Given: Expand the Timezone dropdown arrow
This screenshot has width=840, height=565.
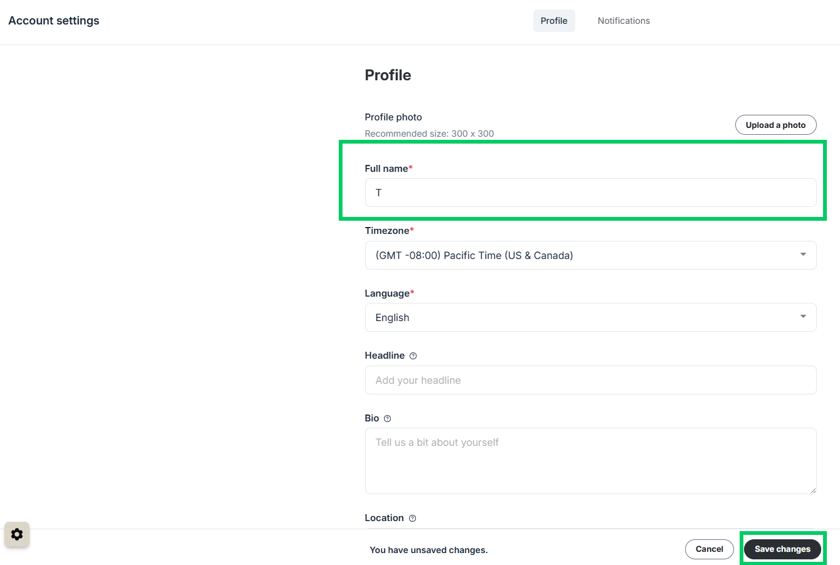Looking at the screenshot, I should tap(803, 255).
